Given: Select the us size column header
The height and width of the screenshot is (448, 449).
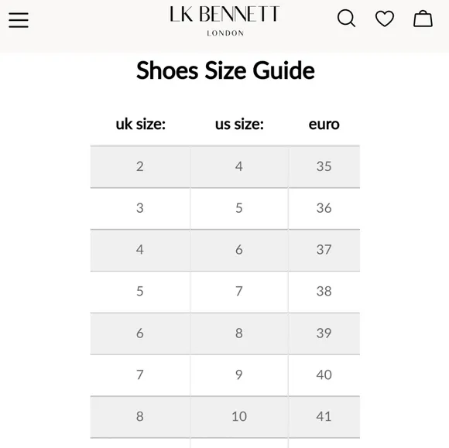Looking at the screenshot, I should tap(239, 125).
